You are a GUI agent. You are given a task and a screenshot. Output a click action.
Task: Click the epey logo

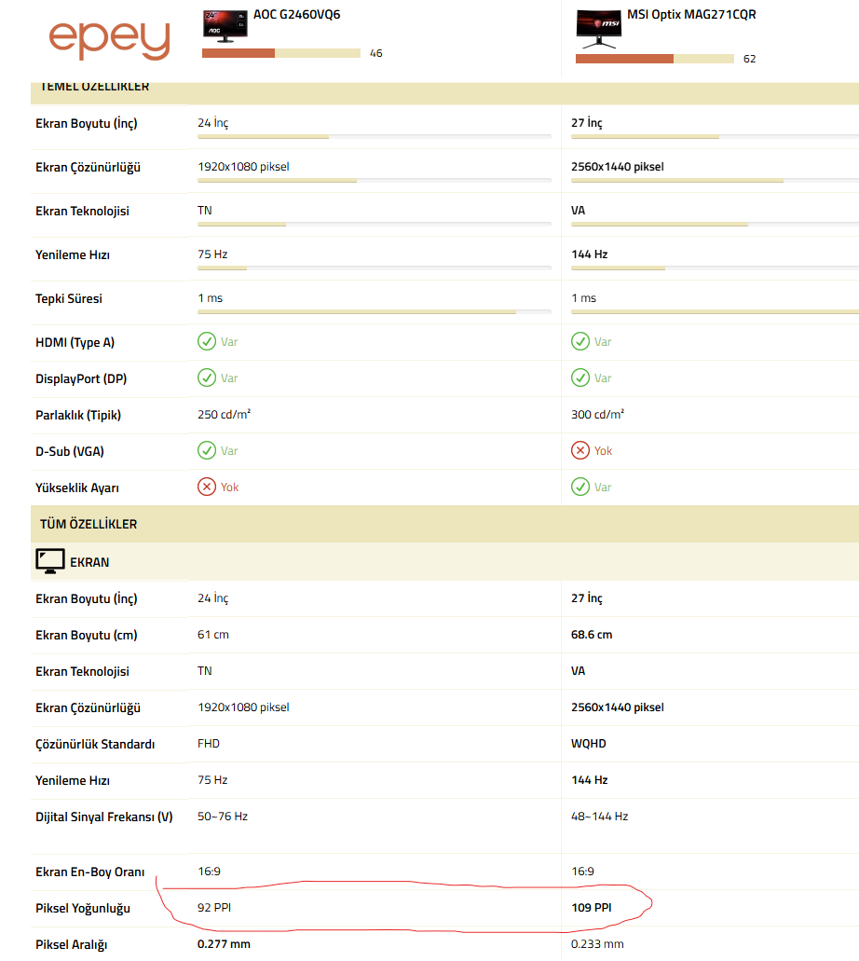(109, 40)
